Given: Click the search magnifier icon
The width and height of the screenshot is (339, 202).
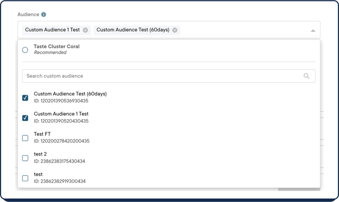Looking at the screenshot, I should (x=306, y=76).
